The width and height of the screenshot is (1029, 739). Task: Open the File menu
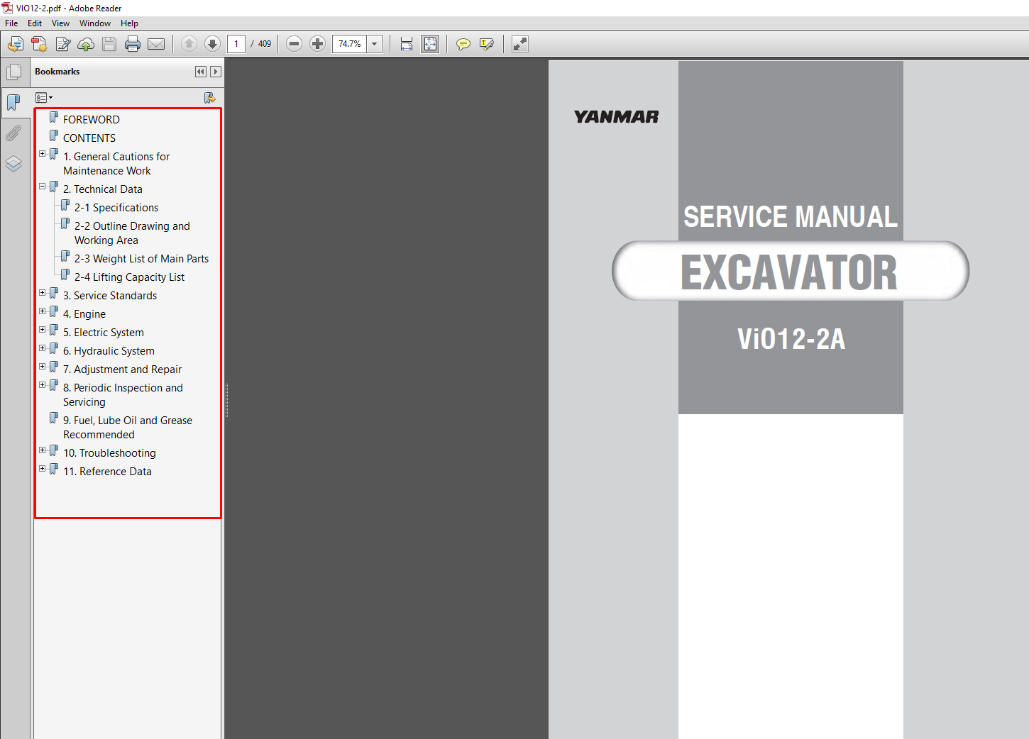11,23
